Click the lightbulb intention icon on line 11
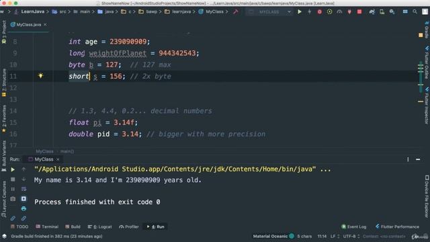The image size is (430, 242). (40, 75)
